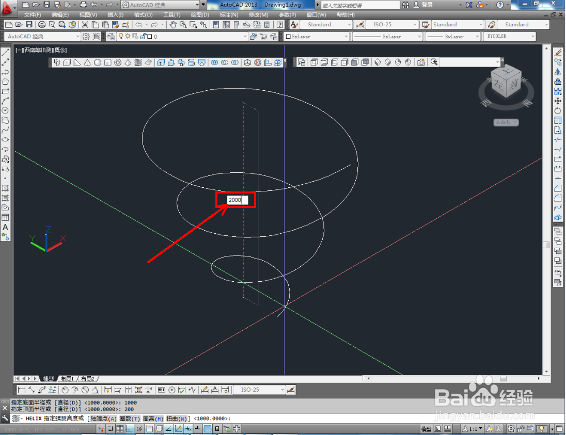This screenshot has height=435, width=566.
Task: Open the ISO-25 dropdown in dimension toolbar
Action: click(x=282, y=390)
